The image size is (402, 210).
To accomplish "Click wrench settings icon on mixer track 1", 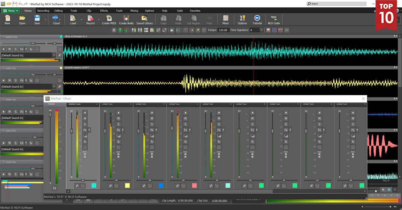I will [x=77, y=186].
